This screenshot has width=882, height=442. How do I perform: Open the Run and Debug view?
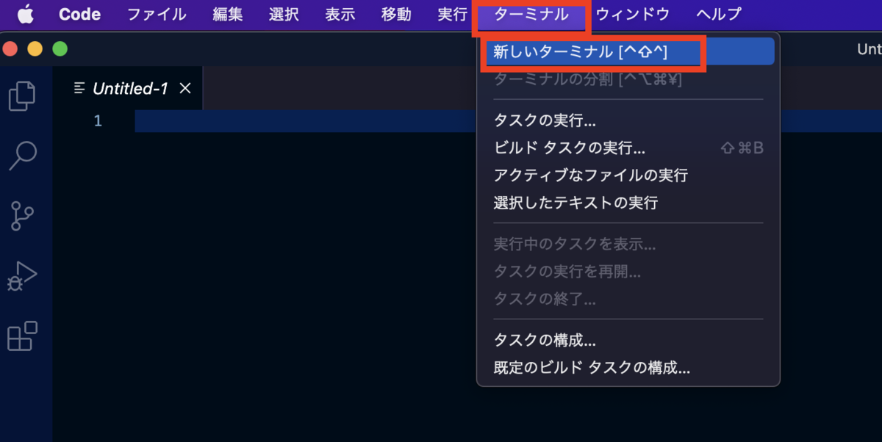(x=22, y=276)
